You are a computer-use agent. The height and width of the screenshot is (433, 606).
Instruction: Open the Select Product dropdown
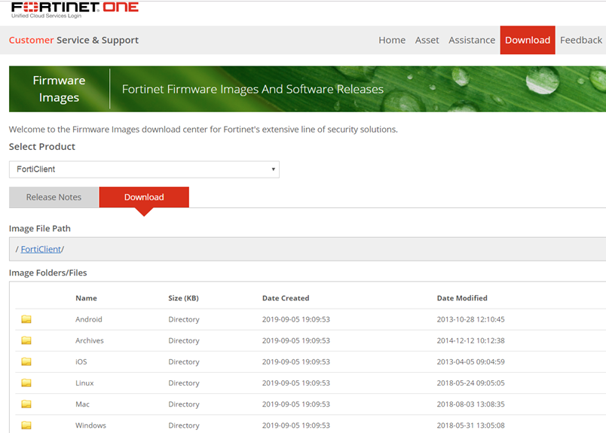click(144, 169)
